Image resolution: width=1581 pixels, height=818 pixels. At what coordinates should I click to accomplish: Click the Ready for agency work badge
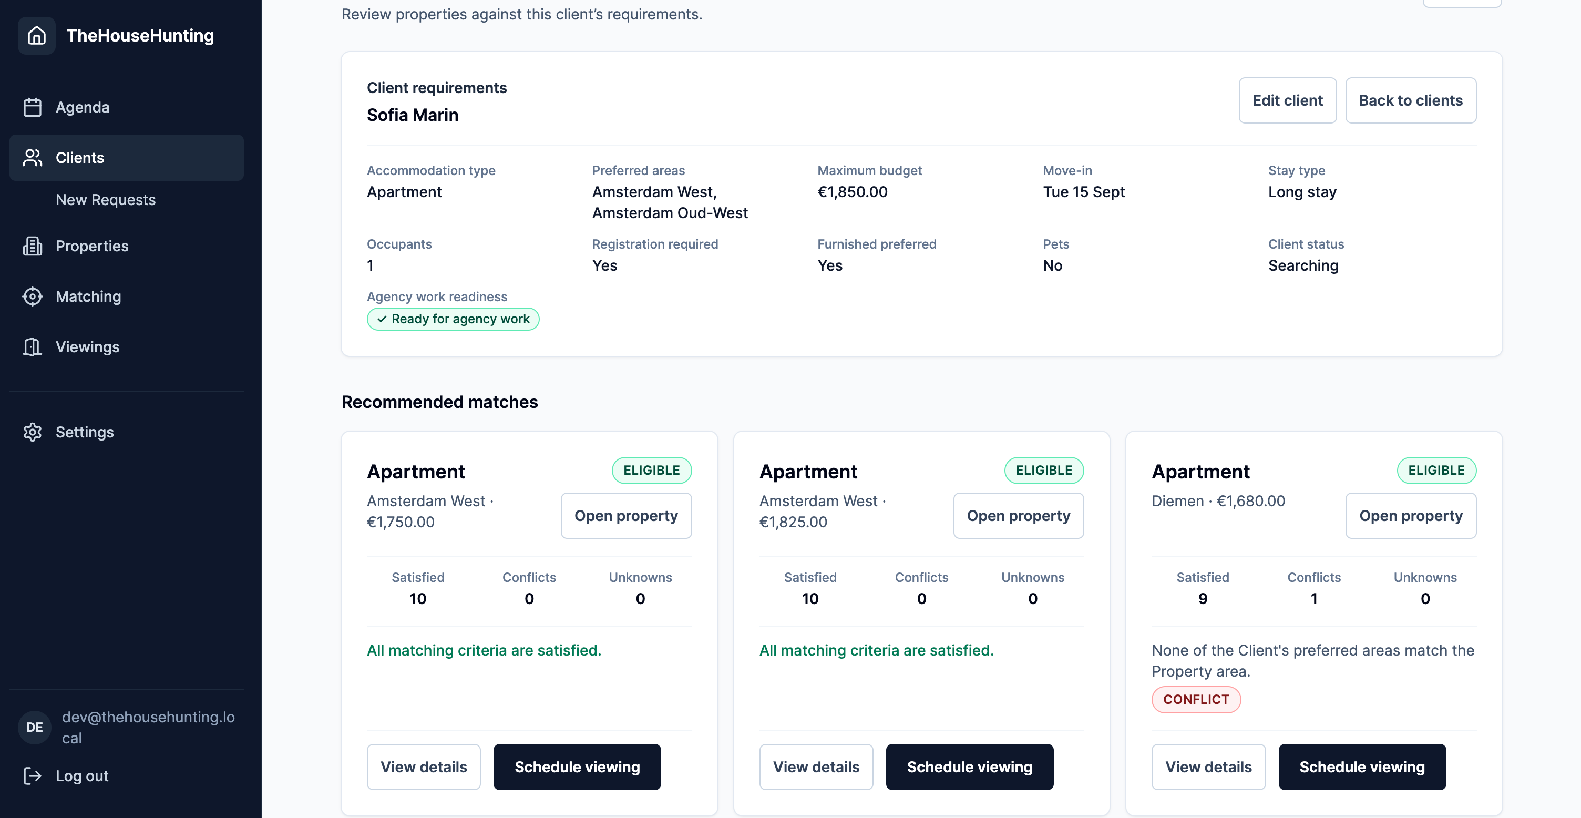click(x=453, y=319)
